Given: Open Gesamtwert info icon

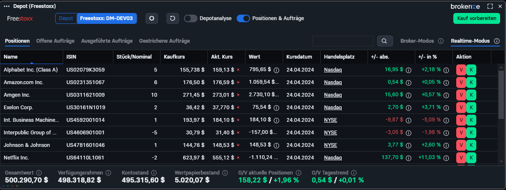Looking at the screenshot, I should (39, 172).
